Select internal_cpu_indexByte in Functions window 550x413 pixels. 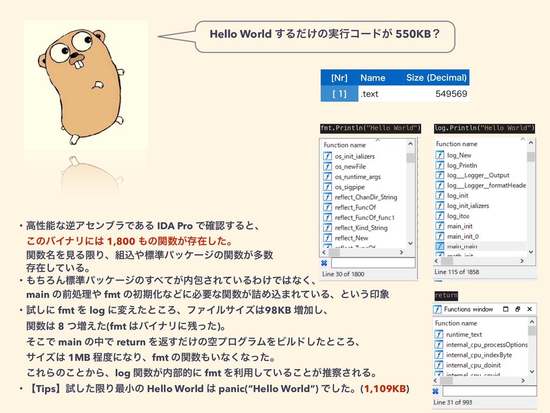(479, 355)
